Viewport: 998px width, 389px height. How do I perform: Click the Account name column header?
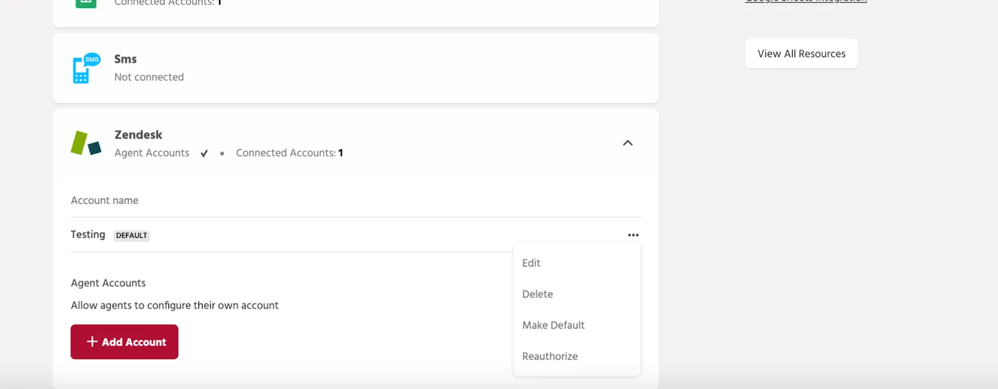[105, 201]
